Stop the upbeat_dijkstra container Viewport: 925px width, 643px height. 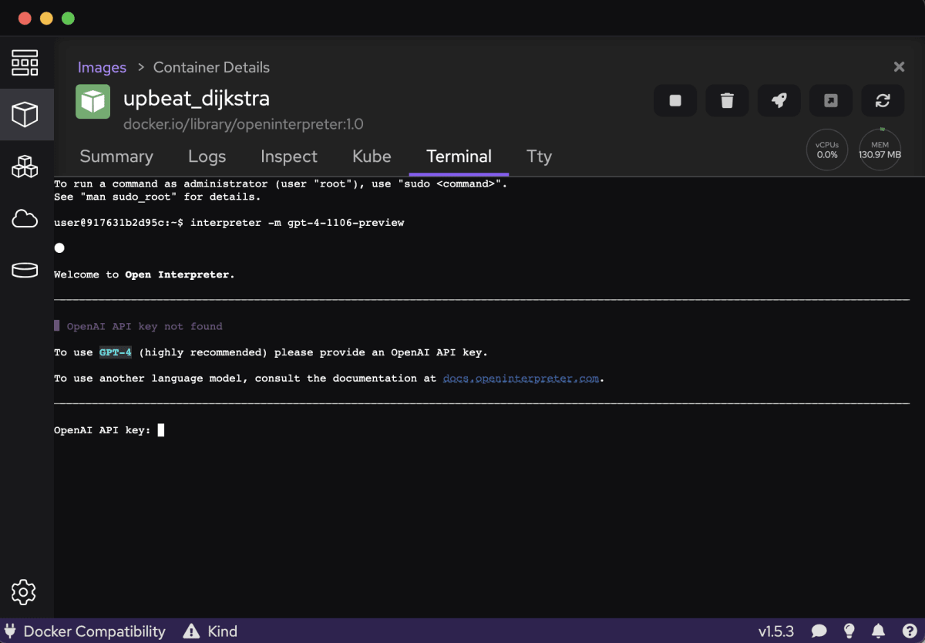coord(675,100)
